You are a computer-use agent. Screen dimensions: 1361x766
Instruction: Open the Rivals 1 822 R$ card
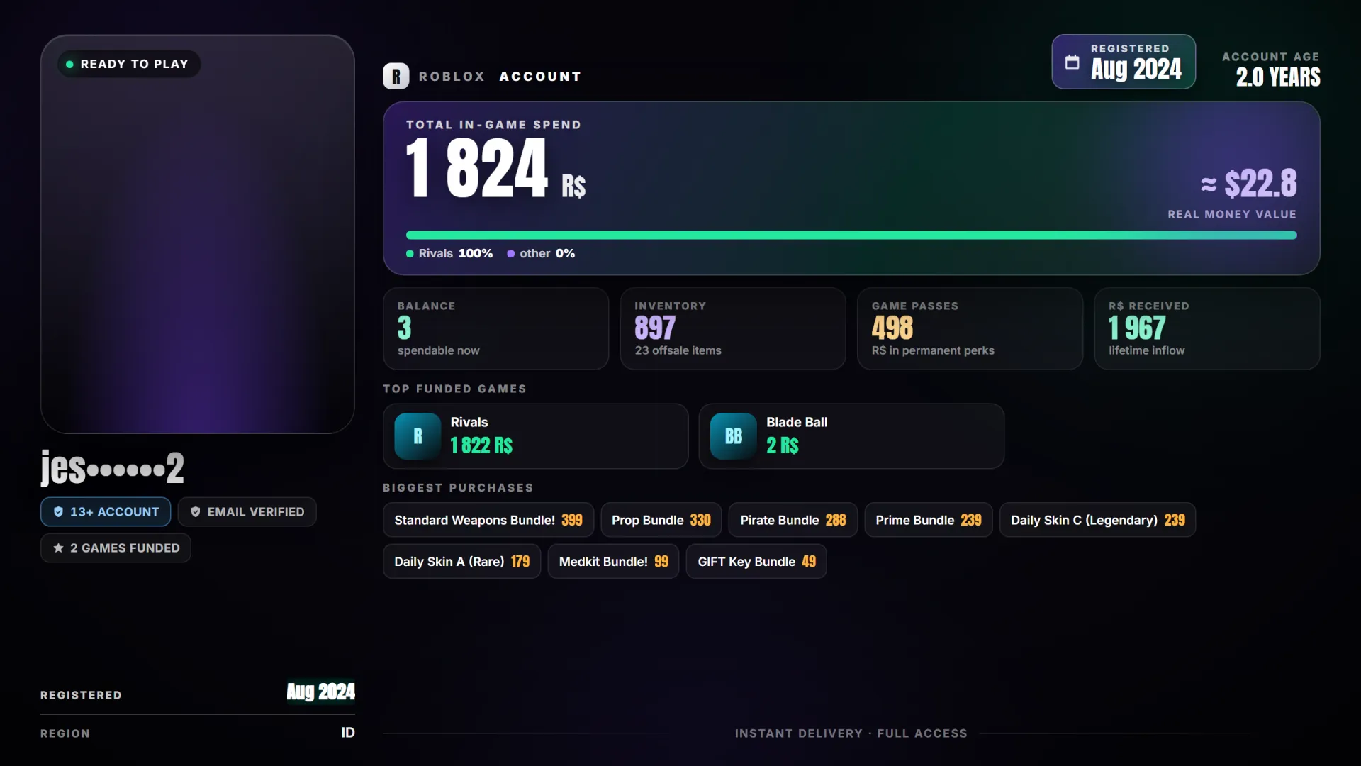[535, 436]
